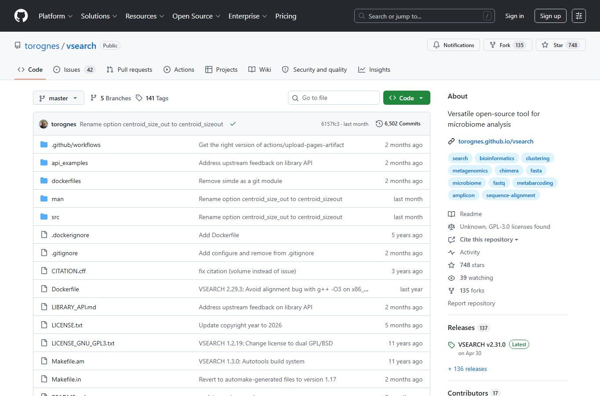
Task: Click the Sign up button
Action: 550,16
